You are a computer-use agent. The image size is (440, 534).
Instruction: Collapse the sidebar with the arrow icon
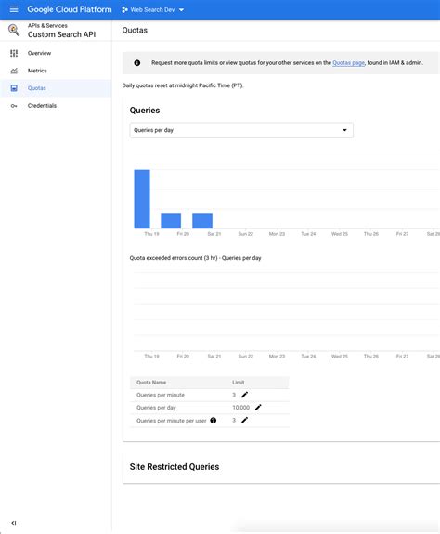[14, 523]
